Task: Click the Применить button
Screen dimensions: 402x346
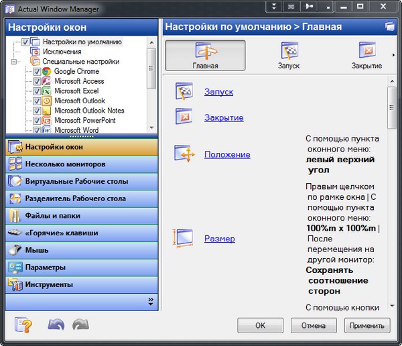Action: 367,325
